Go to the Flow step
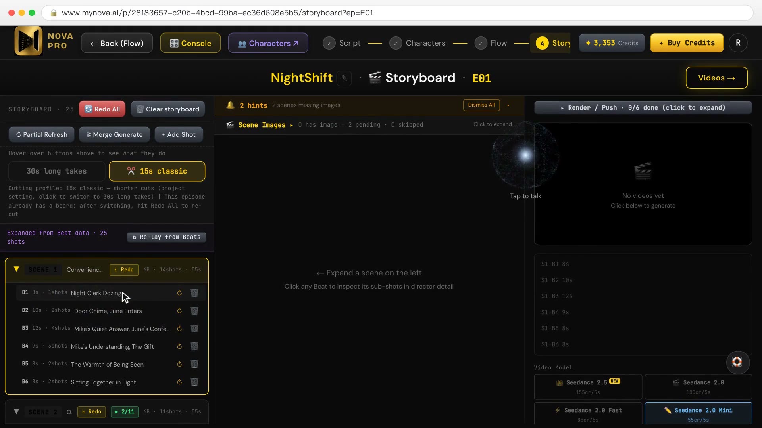762x428 pixels. [491, 43]
